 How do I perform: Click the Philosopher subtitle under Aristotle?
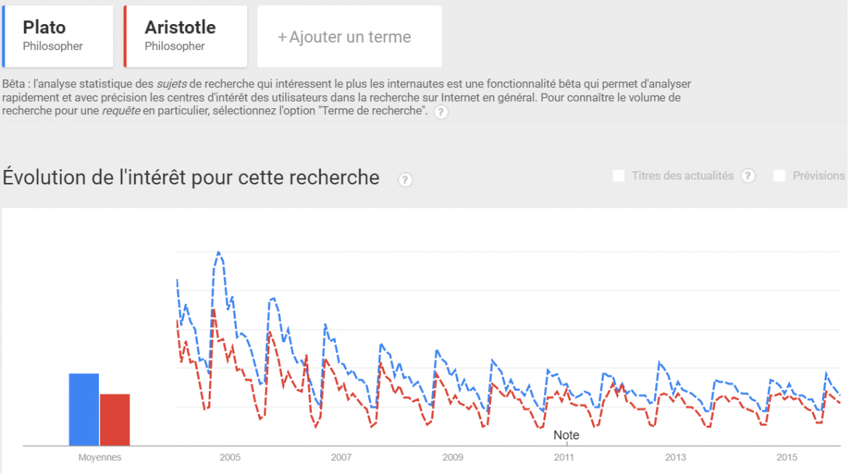[x=175, y=46]
